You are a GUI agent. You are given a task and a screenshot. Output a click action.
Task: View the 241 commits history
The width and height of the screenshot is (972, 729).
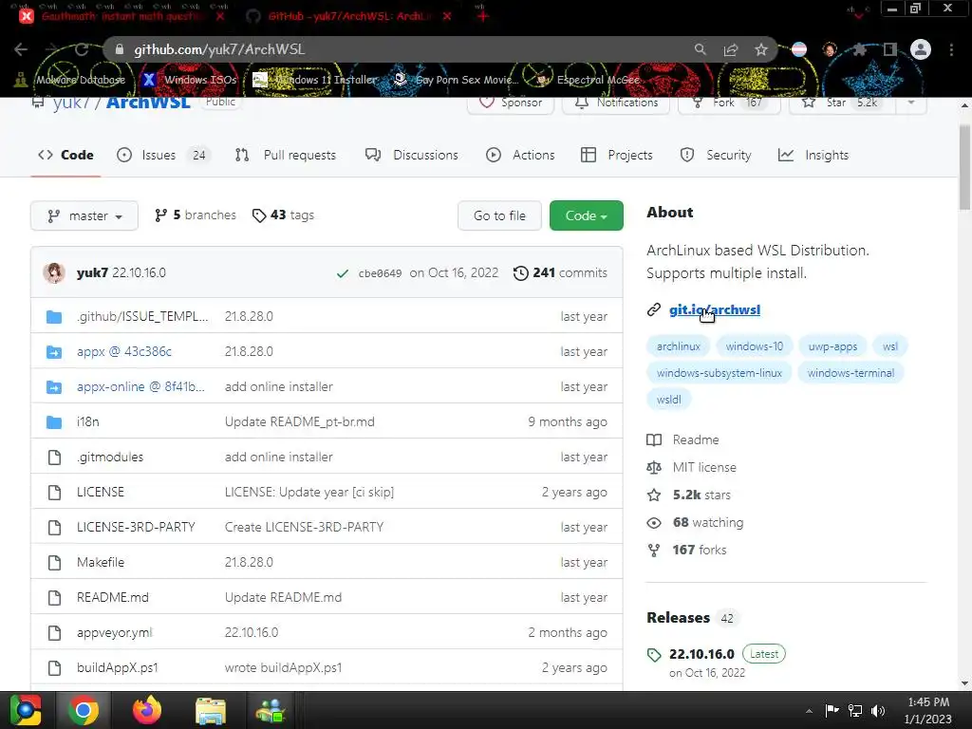click(x=560, y=272)
